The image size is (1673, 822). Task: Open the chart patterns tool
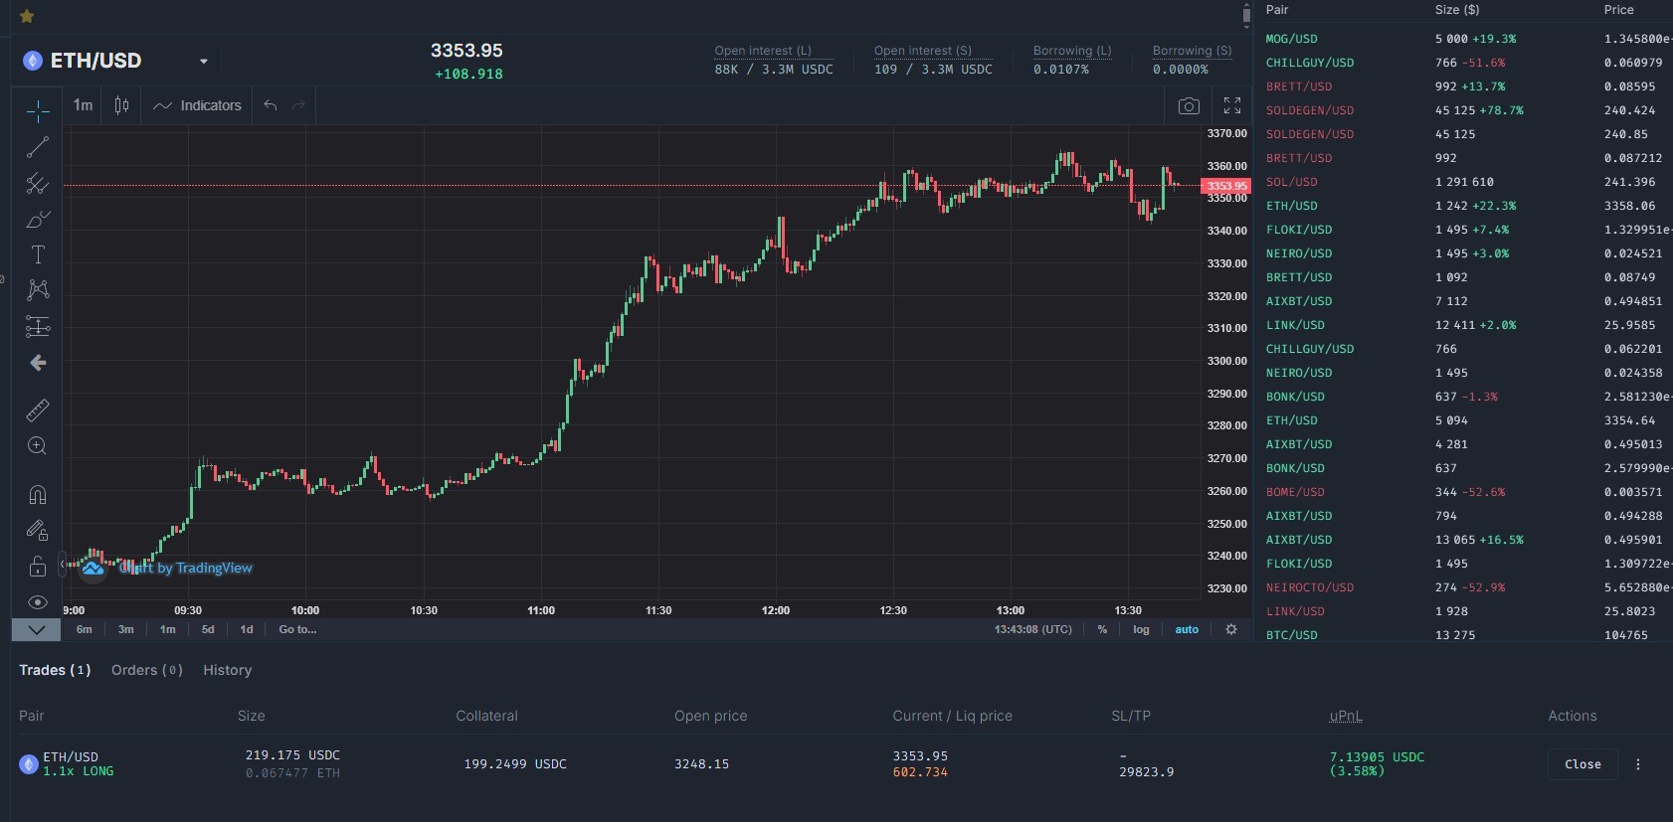38,290
